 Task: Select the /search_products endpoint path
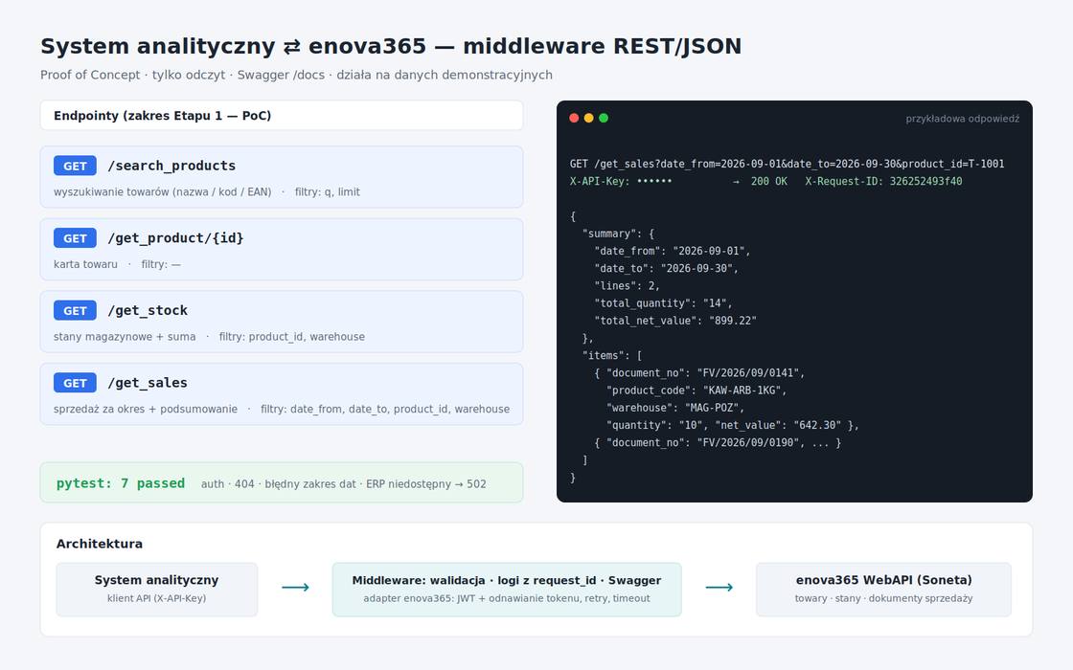coord(171,166)
